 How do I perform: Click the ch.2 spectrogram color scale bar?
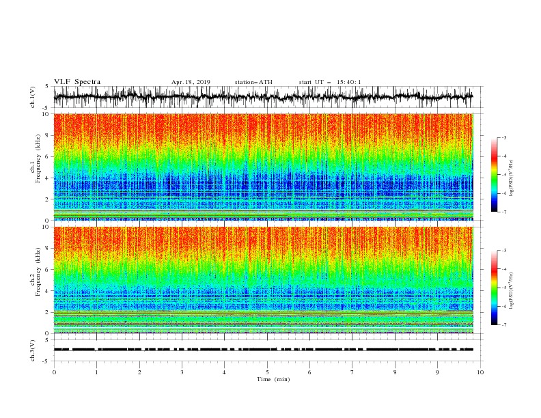point(494,288)
